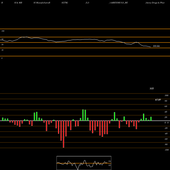Click the 'MR' panel label
This screenshot has height=170, width=170.
coord(152,88)
